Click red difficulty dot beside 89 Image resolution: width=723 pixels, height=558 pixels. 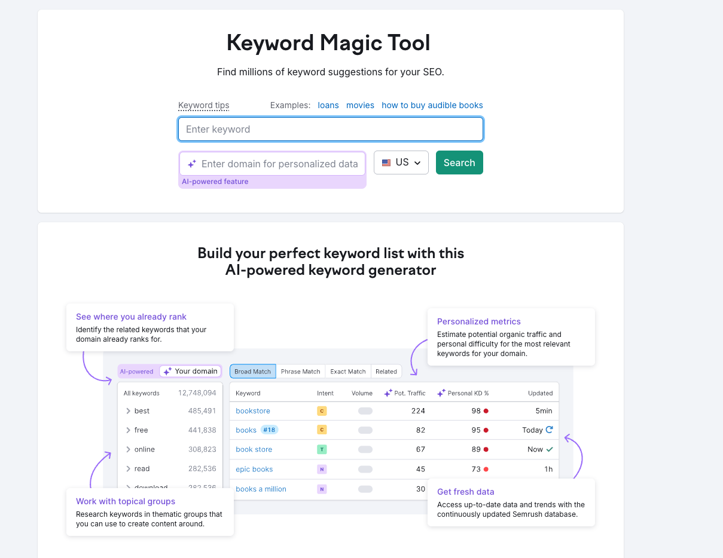tap(486, 449)
